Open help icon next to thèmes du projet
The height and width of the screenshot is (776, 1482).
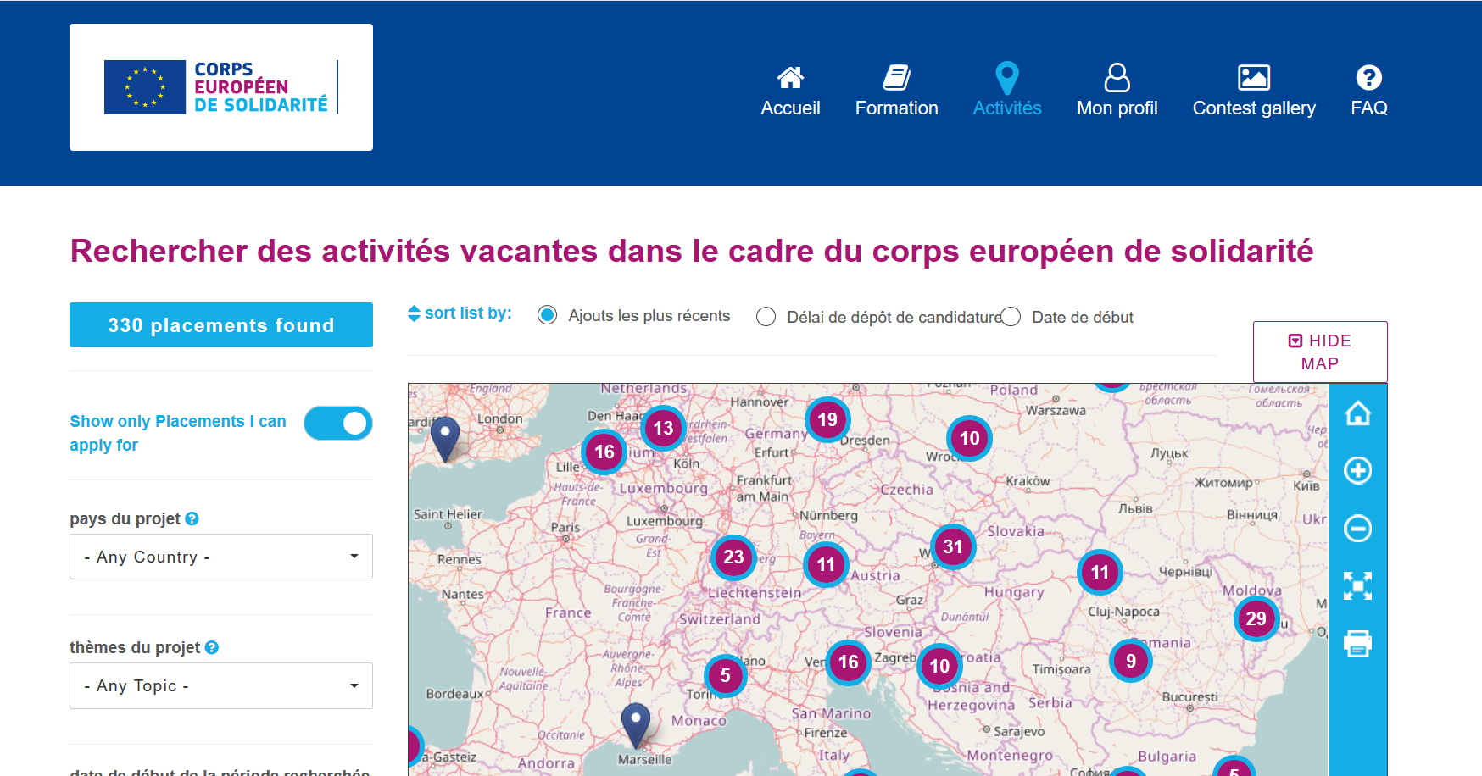(212, 647)
